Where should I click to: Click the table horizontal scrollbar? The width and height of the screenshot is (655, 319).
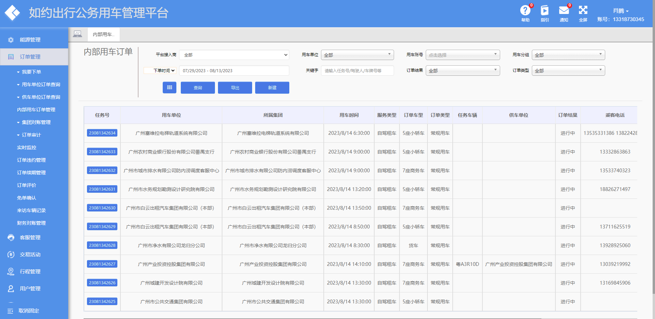click(x=312, y=318)
